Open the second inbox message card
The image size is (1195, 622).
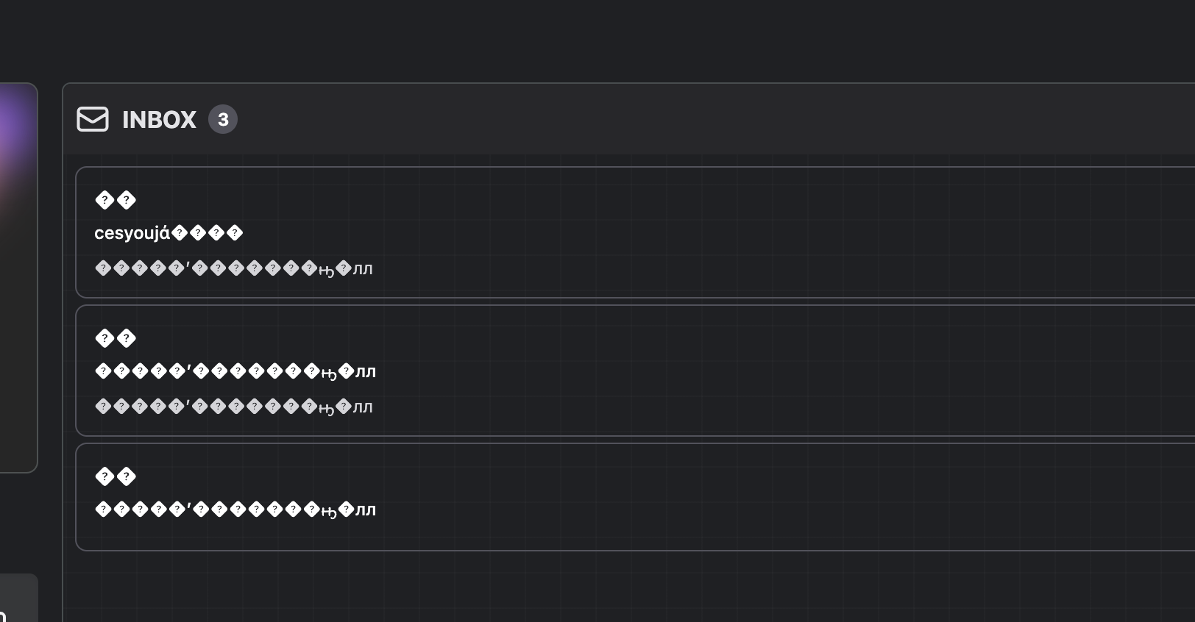click(x=635, y=371)
